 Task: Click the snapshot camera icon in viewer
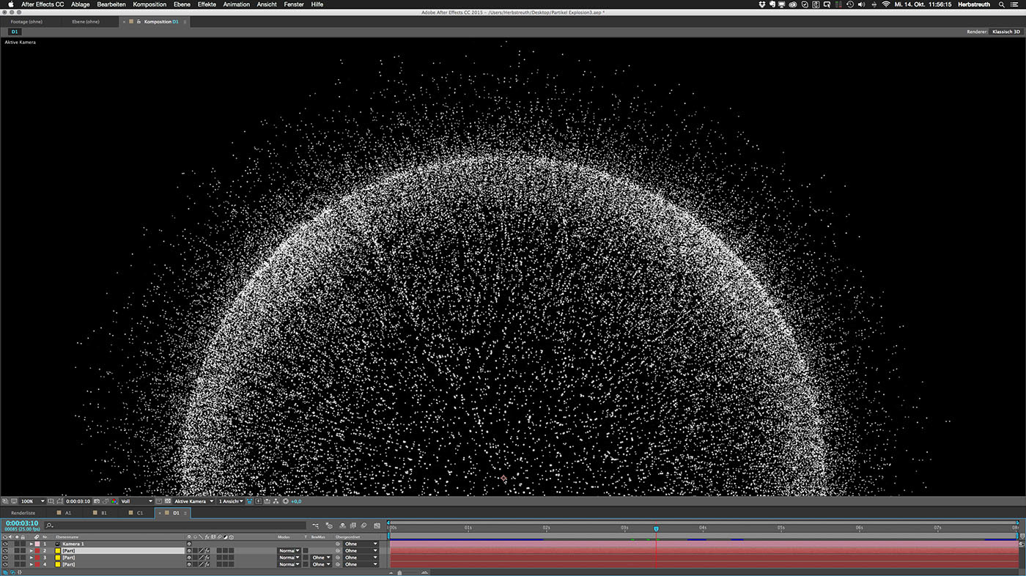(96, 501)
